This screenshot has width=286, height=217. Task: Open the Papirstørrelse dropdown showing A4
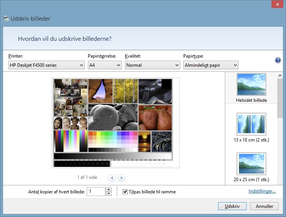pyautogui.click(x=105, y=65)
